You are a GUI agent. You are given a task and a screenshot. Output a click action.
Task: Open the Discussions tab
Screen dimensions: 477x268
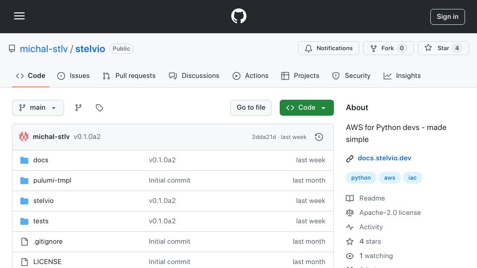coord(194,75)
